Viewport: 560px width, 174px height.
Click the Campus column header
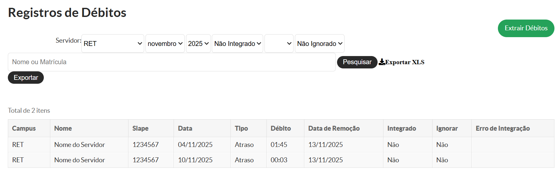[x=24, y=128]
